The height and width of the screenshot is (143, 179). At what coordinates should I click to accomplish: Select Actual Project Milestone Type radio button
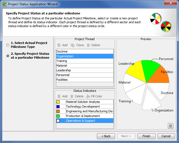pyautogui.click(x=8, y=45)
